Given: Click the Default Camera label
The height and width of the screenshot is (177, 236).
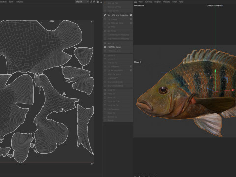Looking at the screenshot, I should pyautogui.click(x=215, y=6).
